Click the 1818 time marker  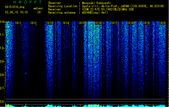pyautogui.click(x=130, y=23)
